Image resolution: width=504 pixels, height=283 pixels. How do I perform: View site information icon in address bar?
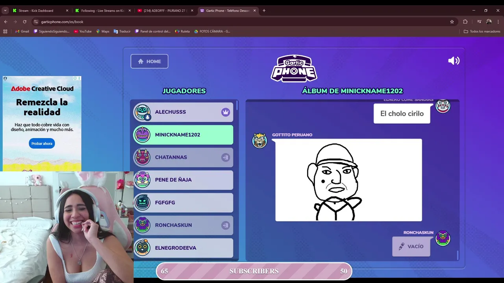click(x=36, y=22)
